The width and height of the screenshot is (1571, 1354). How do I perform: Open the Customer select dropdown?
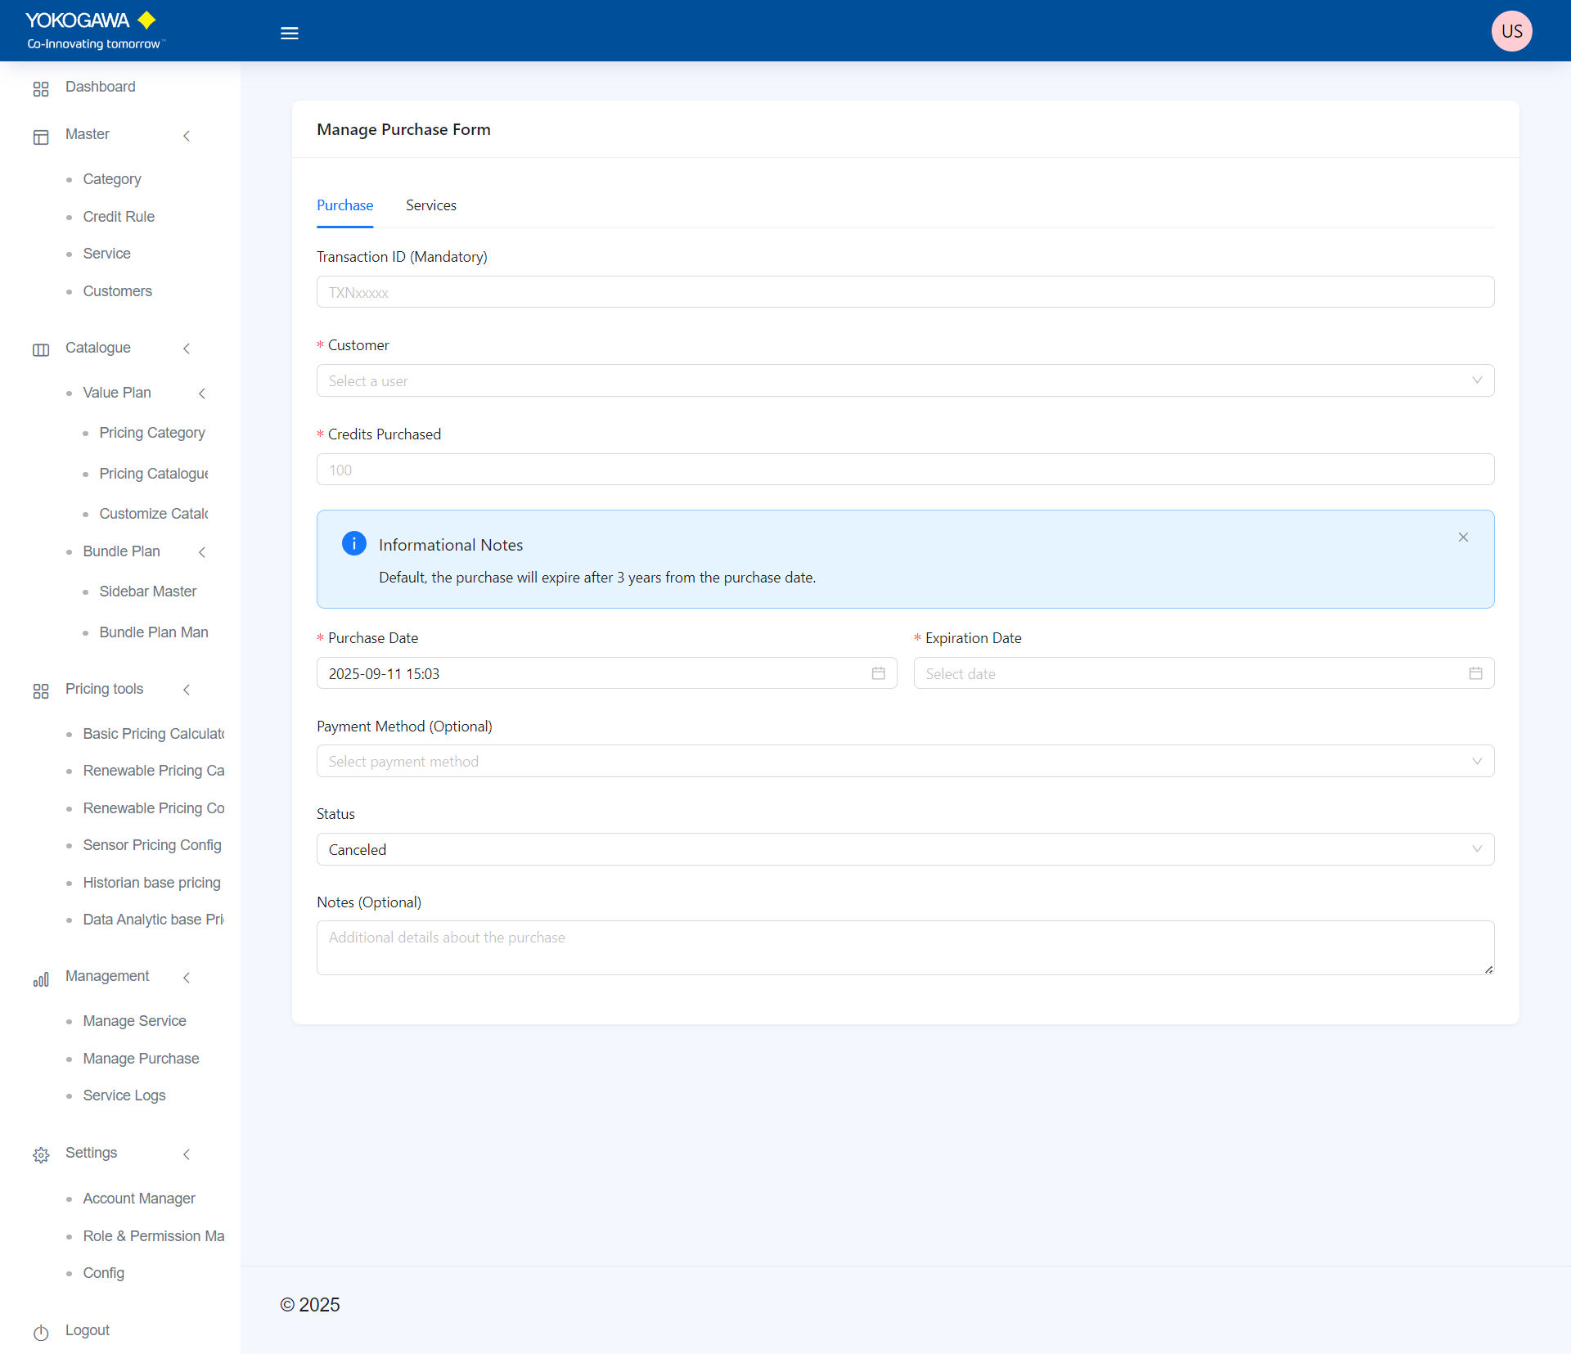pyautogui.click(x=904, y=380)
